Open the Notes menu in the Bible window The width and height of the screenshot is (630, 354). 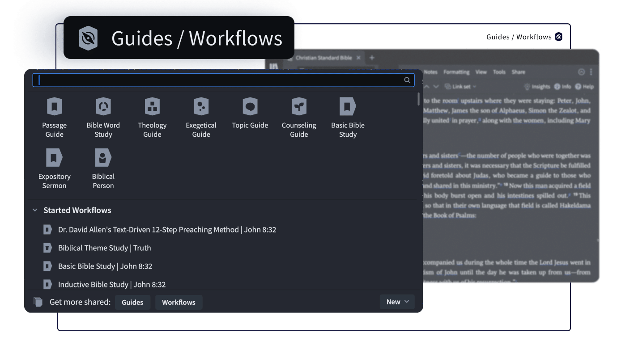pos(430,72)
